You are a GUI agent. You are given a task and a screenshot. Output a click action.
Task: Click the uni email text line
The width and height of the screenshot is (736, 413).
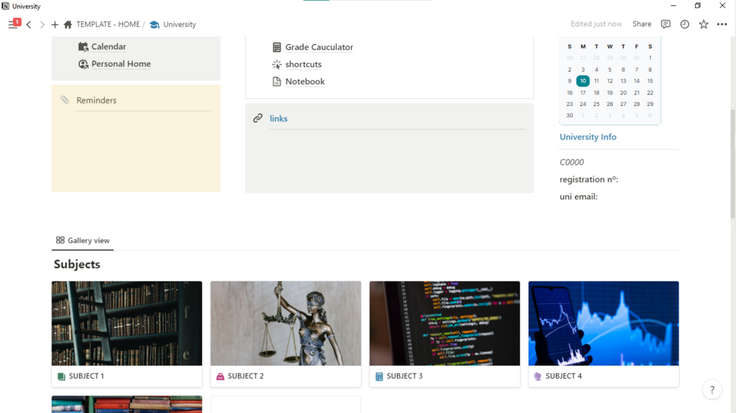[579, 197]
